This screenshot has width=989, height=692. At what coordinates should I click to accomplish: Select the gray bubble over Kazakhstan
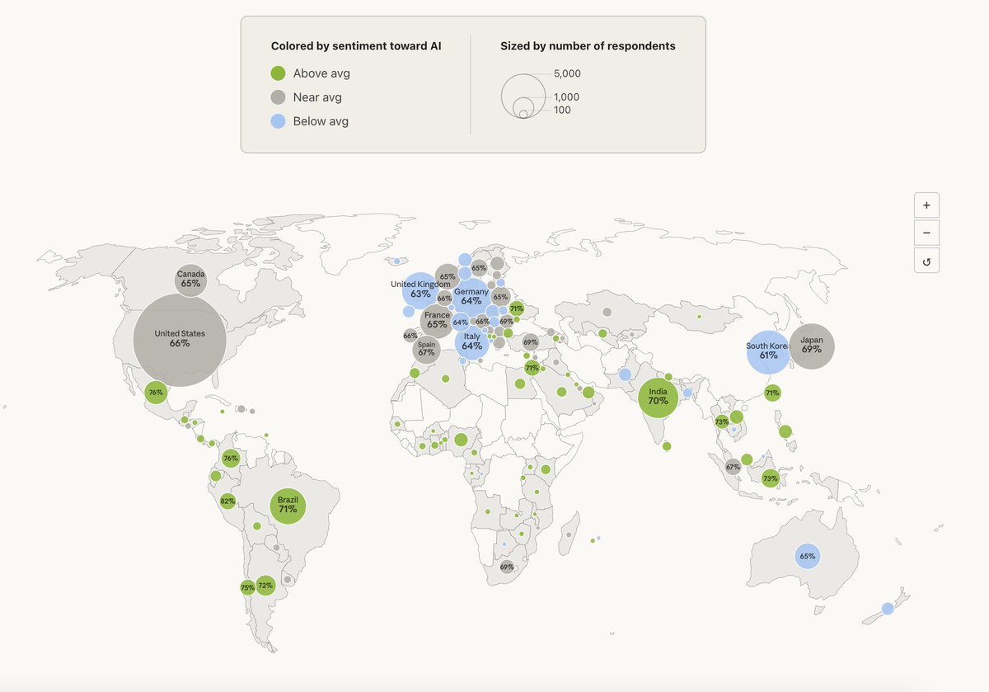pyautogui.click(x=607, y=312)
